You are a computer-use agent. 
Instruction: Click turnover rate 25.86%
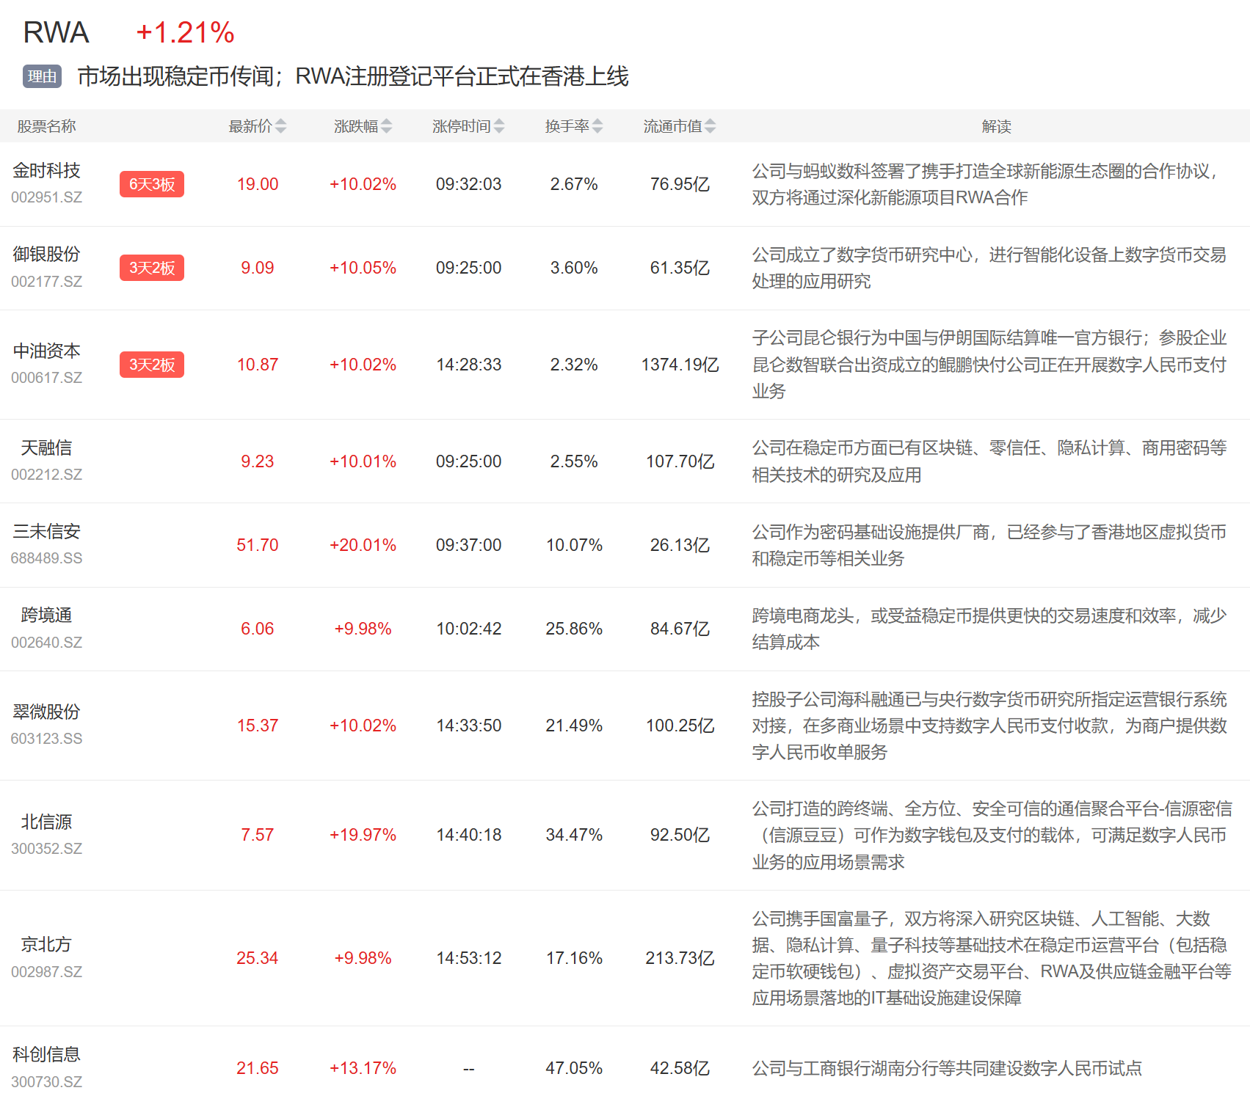coord(574,629)
